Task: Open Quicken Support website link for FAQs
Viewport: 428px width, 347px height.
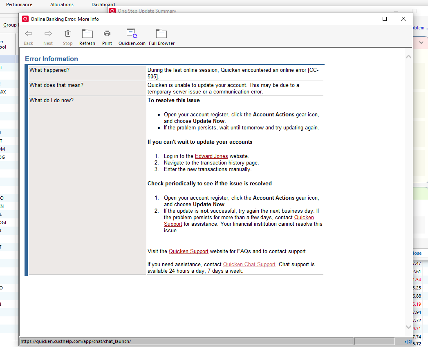Action: [x=188, y=251]
